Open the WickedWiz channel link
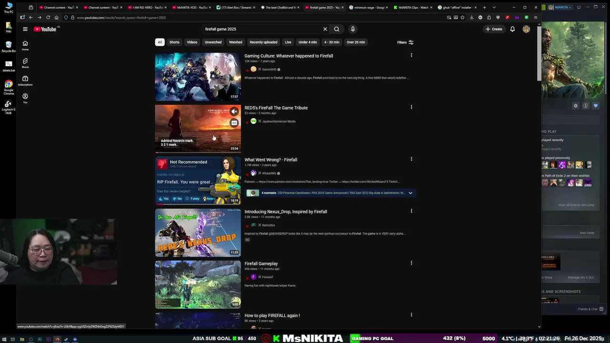 pos(269,173)
